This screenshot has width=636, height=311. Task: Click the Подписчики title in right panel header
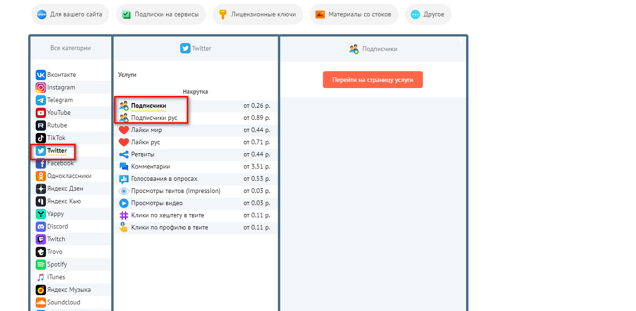click(380, 49)
